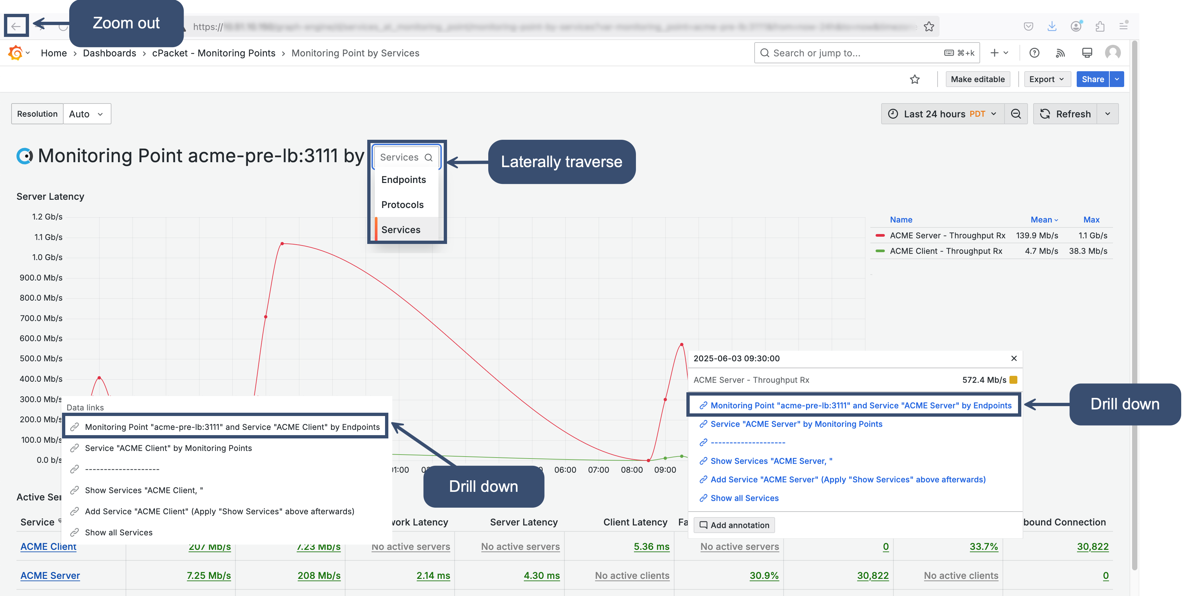This screenshot has width=1200, height=596.
Task: Zoom out the time range
Action: (1016, 114)
